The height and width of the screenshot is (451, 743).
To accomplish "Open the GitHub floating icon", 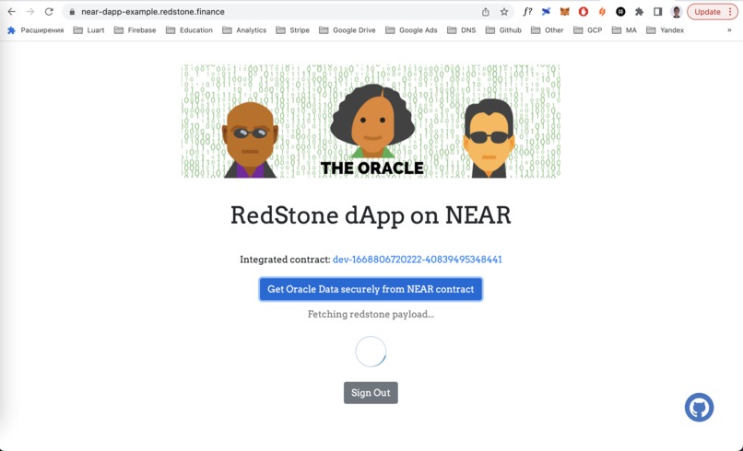I will click(699, 407).
